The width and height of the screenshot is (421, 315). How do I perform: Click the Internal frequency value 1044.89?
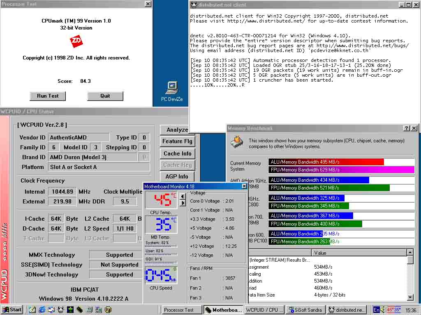pyautogui.click(x=62, y=192)
